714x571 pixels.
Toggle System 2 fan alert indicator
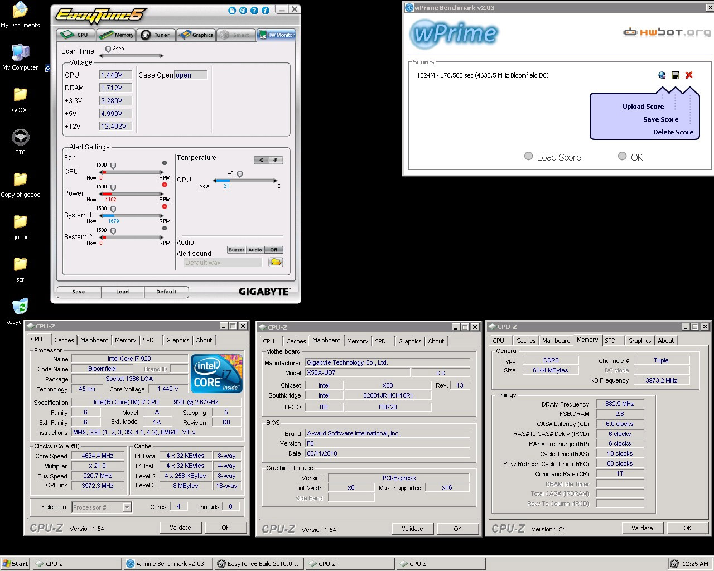pyautogui.click(x=165, y=228)
